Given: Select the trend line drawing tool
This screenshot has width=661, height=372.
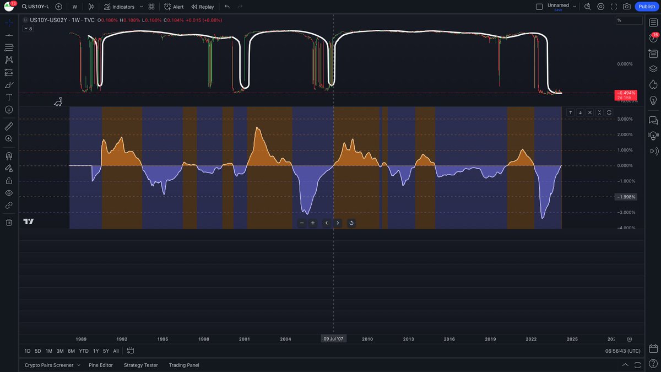Looking at the screenshot, I should click(x=9, y=35).
